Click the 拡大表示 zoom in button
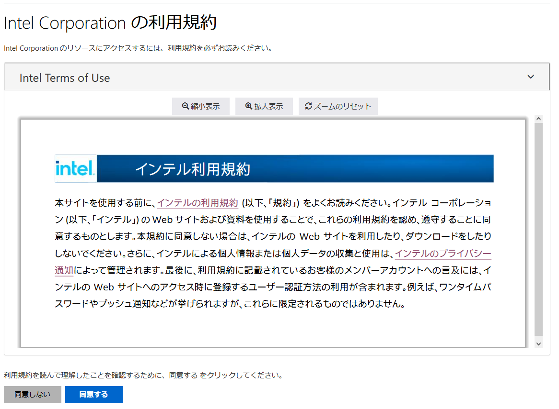This screenshot has height=409, width=559. [264, 106]
